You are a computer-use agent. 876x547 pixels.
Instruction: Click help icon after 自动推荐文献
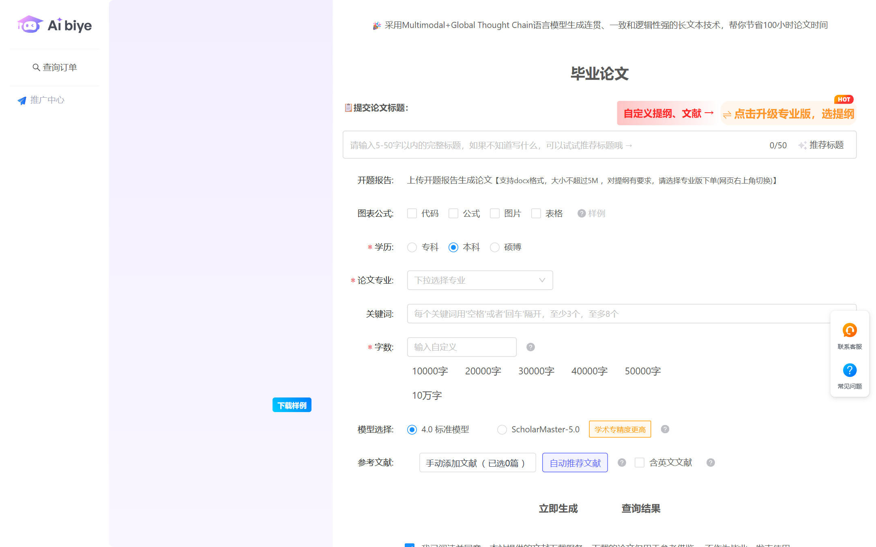[x=622, y=463]
